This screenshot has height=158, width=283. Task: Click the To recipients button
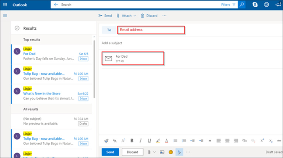click(109, 30)
